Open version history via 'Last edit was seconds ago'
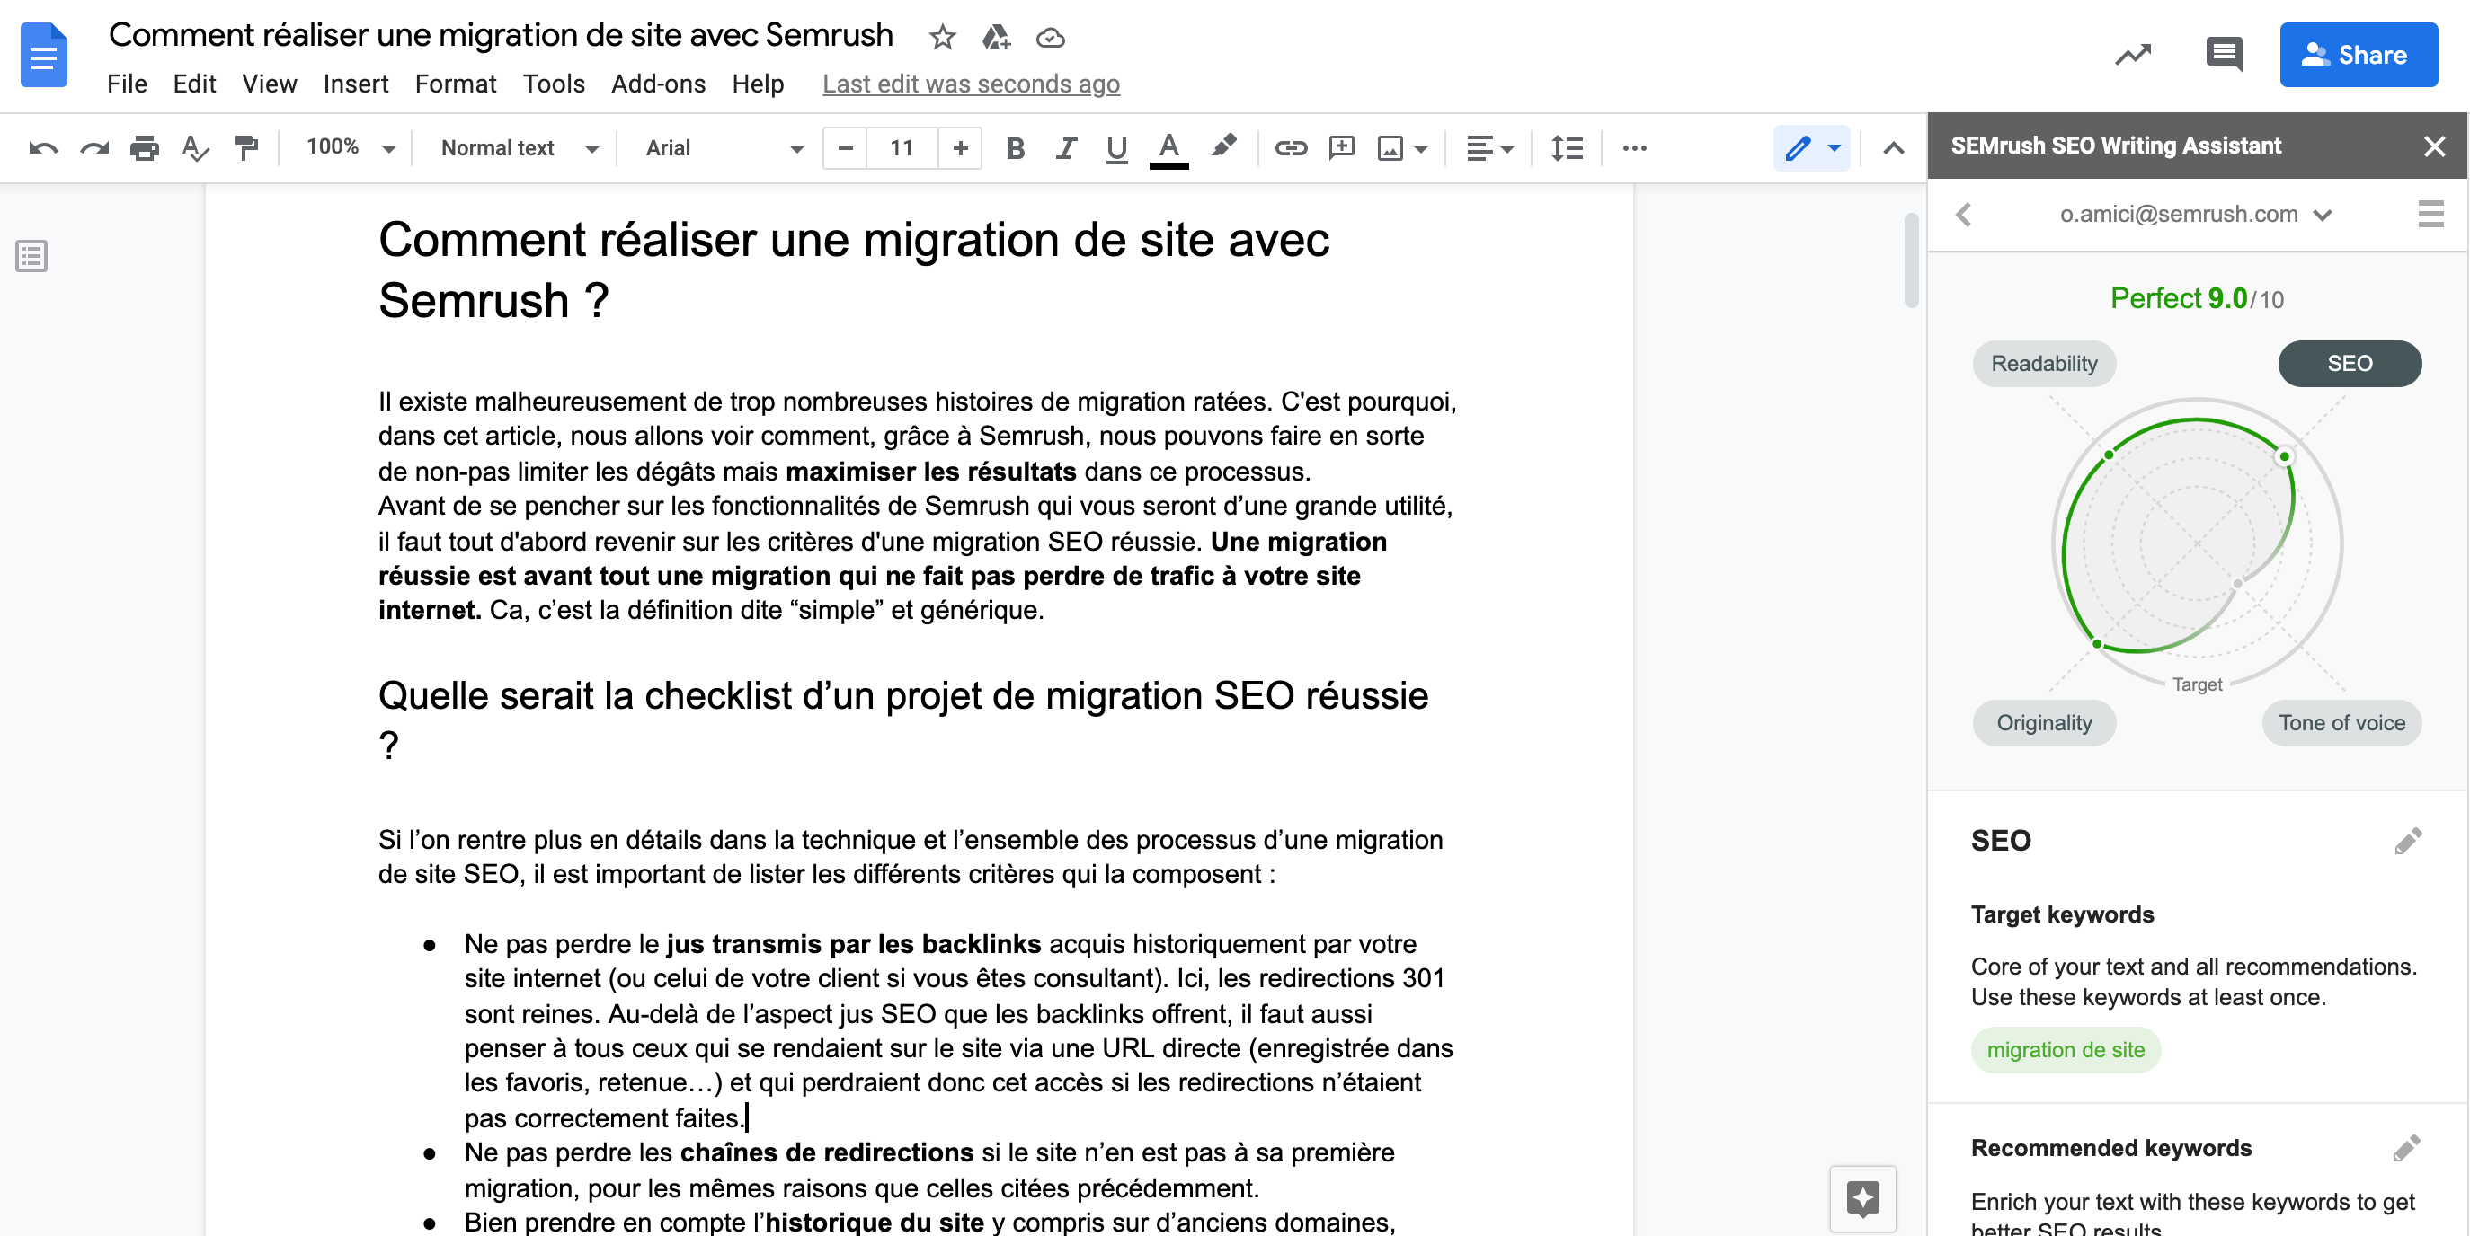Screen dimensions: 2470x1236 971,84
